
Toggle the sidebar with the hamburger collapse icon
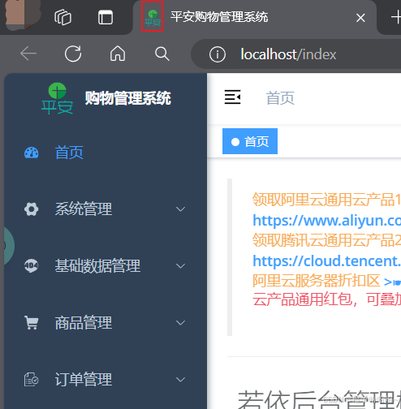[x=232, y=97]
